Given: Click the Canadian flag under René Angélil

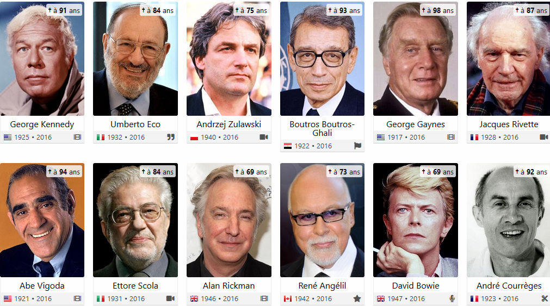Looking at the screenshot, I should point(288,299).
